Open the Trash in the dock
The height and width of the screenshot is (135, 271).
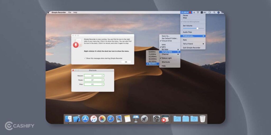[202, 119]
